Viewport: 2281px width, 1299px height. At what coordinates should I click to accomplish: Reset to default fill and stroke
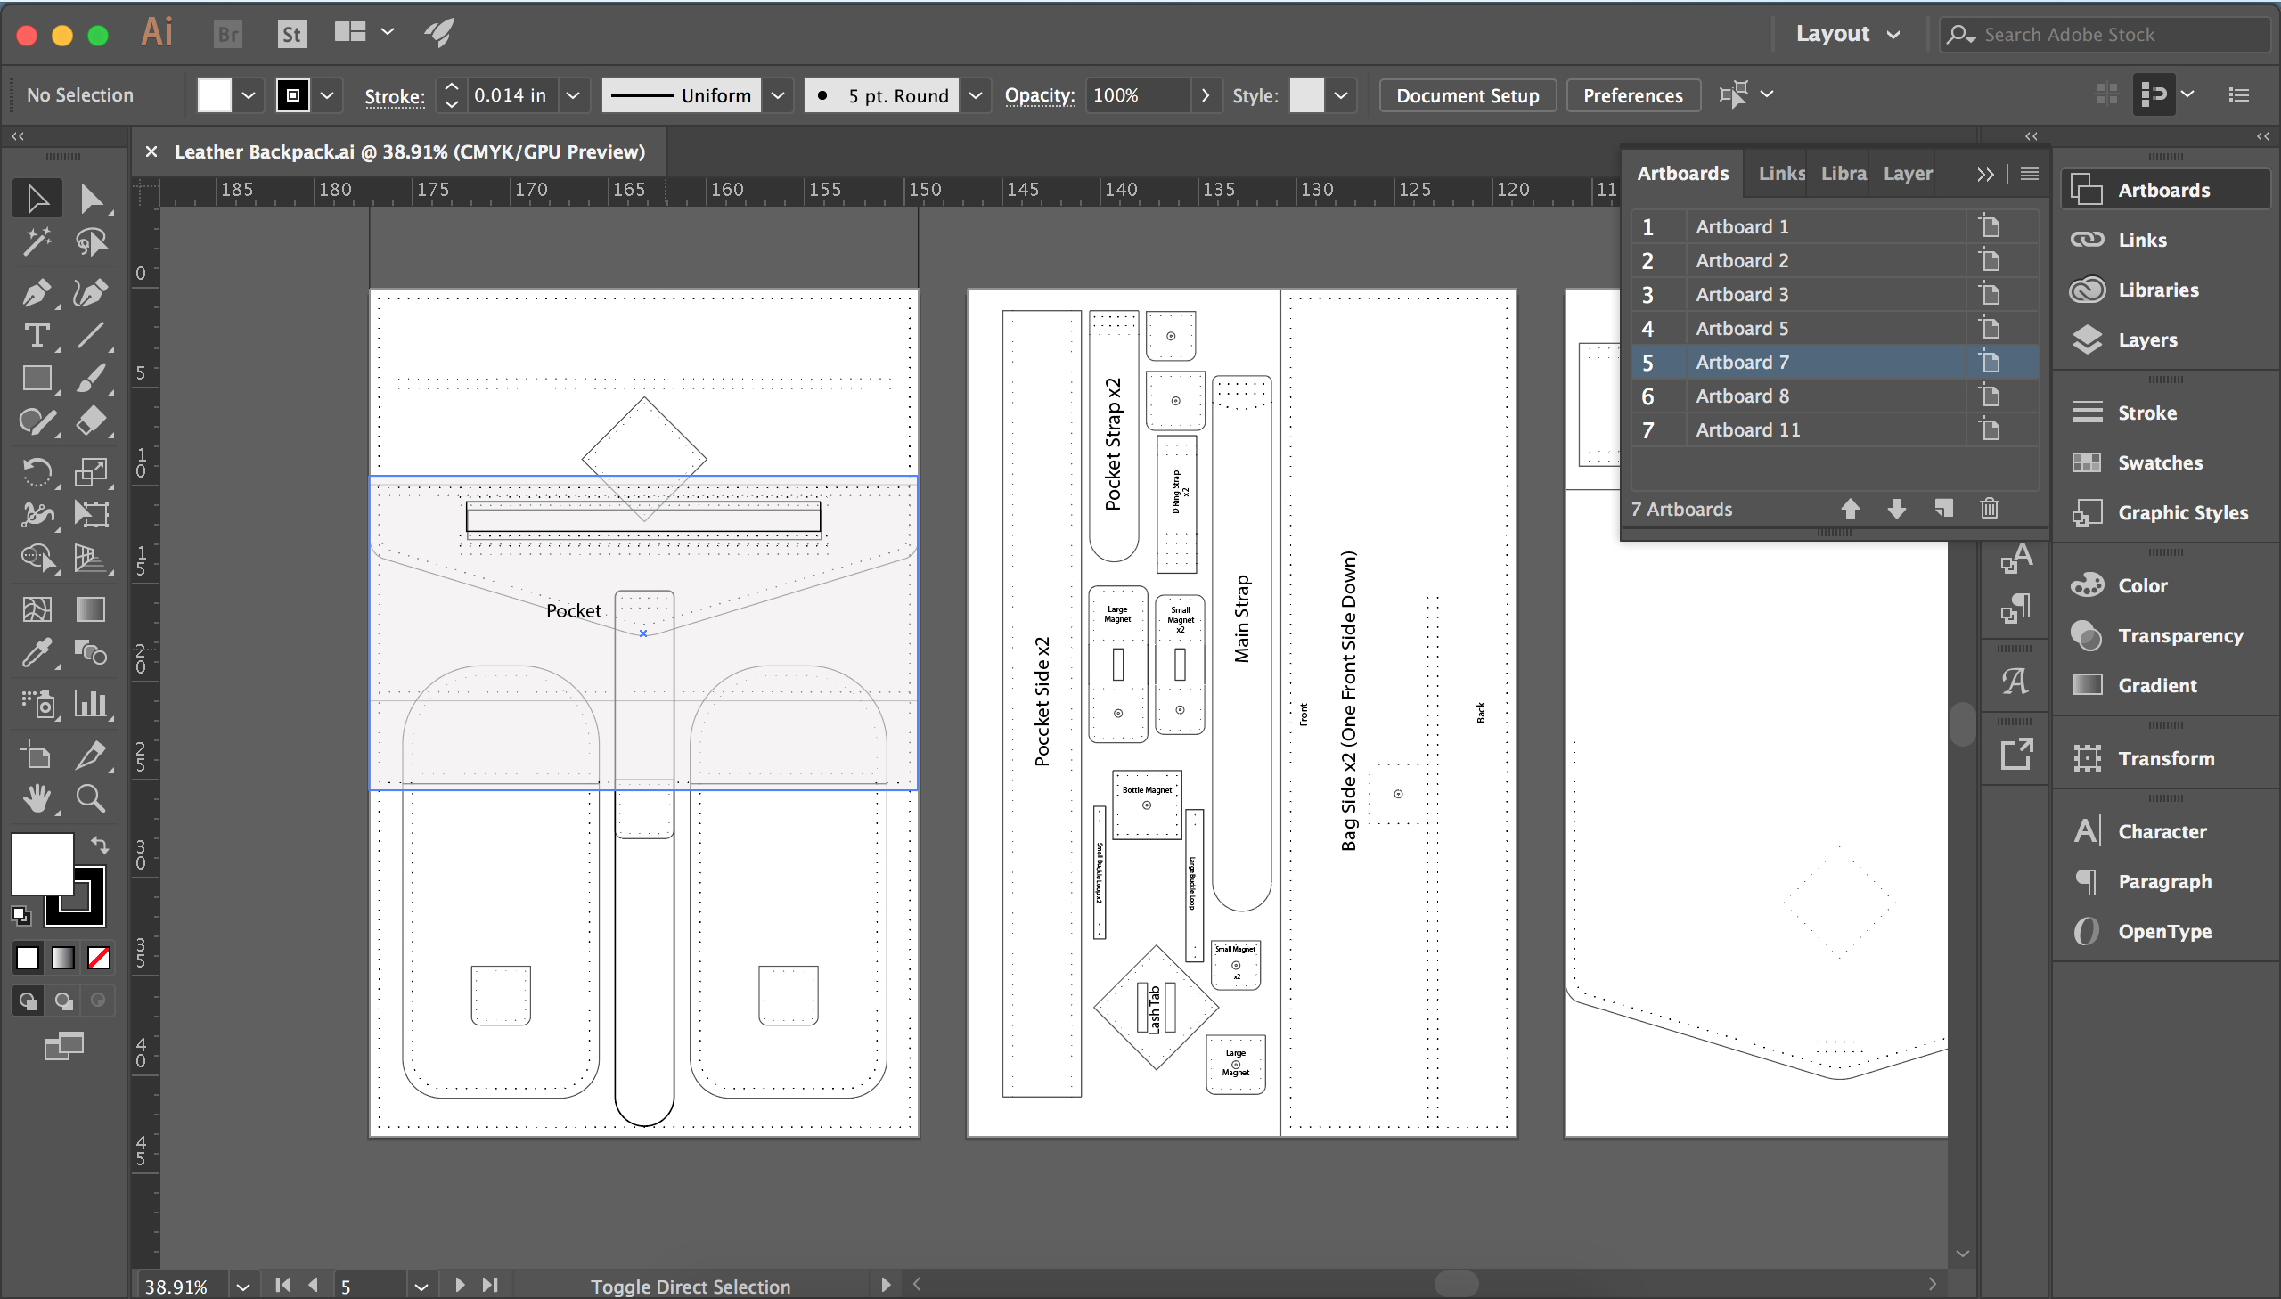tap(21, 915)
